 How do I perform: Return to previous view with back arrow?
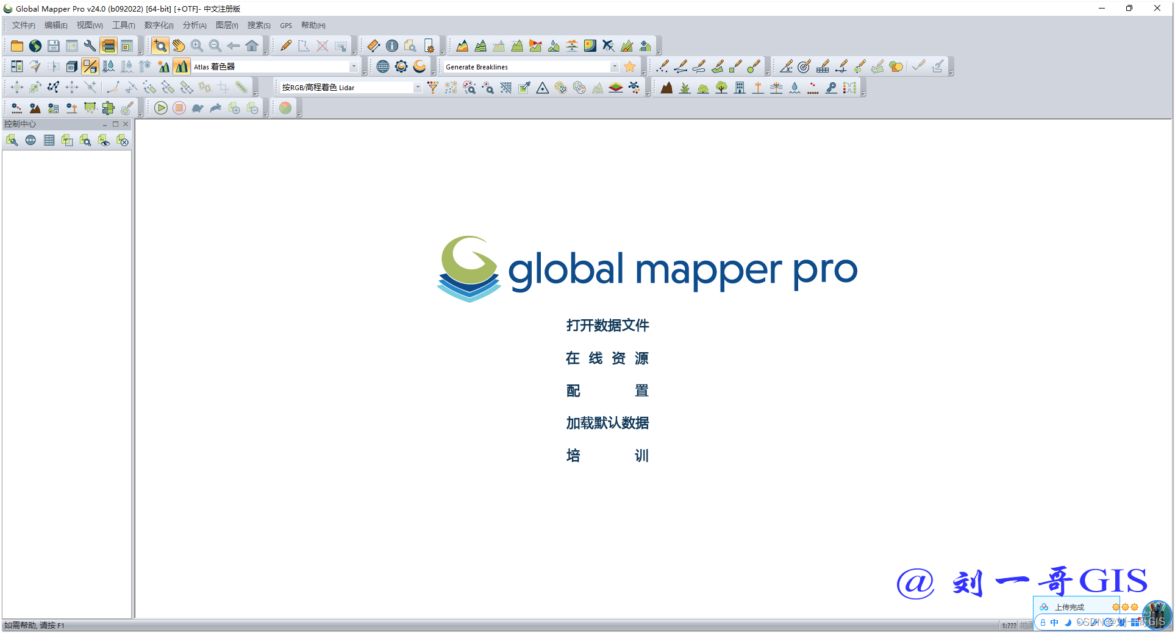point(234,46)
